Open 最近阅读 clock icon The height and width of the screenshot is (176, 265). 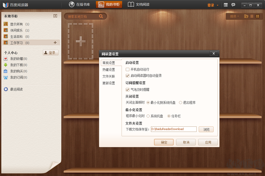(x=6, y=89)
